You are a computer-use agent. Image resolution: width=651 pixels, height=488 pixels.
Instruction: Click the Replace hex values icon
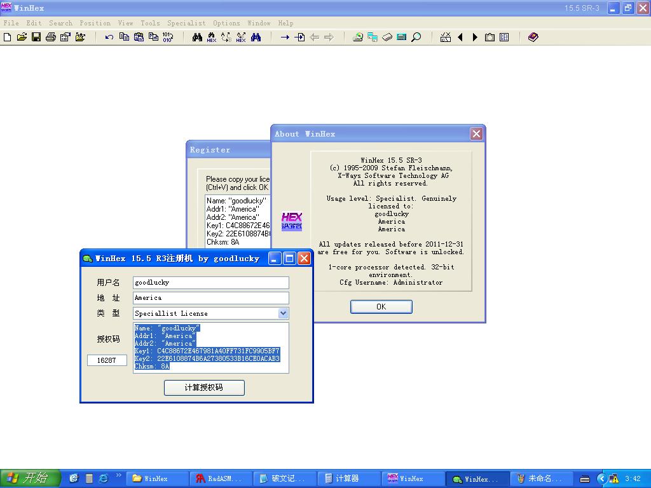(241, 37)
